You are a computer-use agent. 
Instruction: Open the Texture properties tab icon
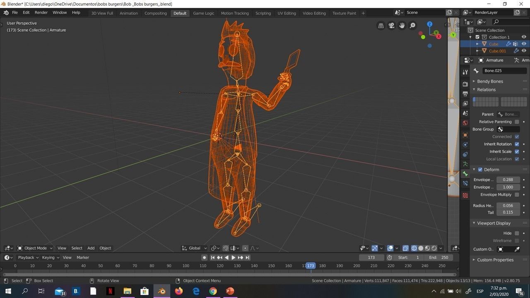465,195
